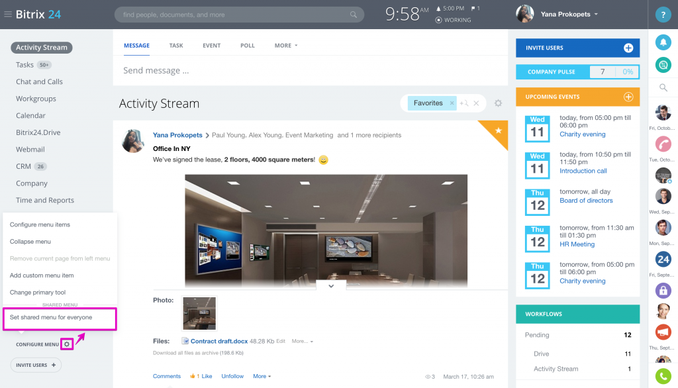This screenshot has width=678, height=388.
Task: Open the Introduction call event
Action: click(x=583, y=171)
